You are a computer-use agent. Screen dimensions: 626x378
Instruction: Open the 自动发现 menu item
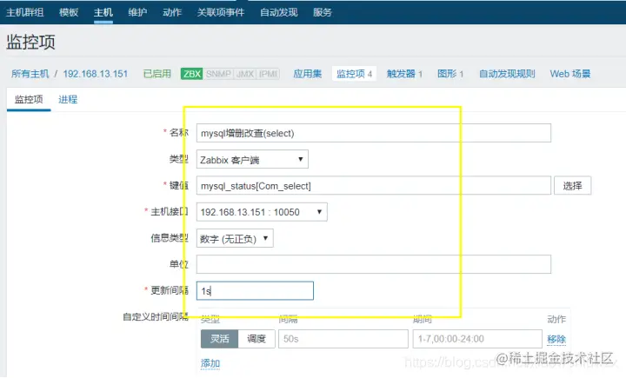[x=279, y=12]
